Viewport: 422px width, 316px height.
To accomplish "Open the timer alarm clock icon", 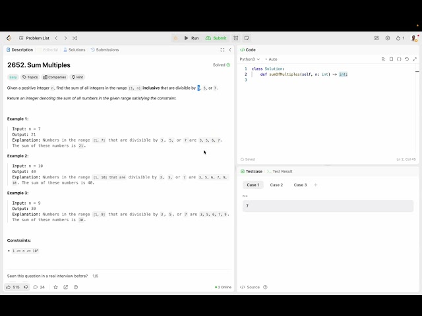I will click(x=236, y=38).
